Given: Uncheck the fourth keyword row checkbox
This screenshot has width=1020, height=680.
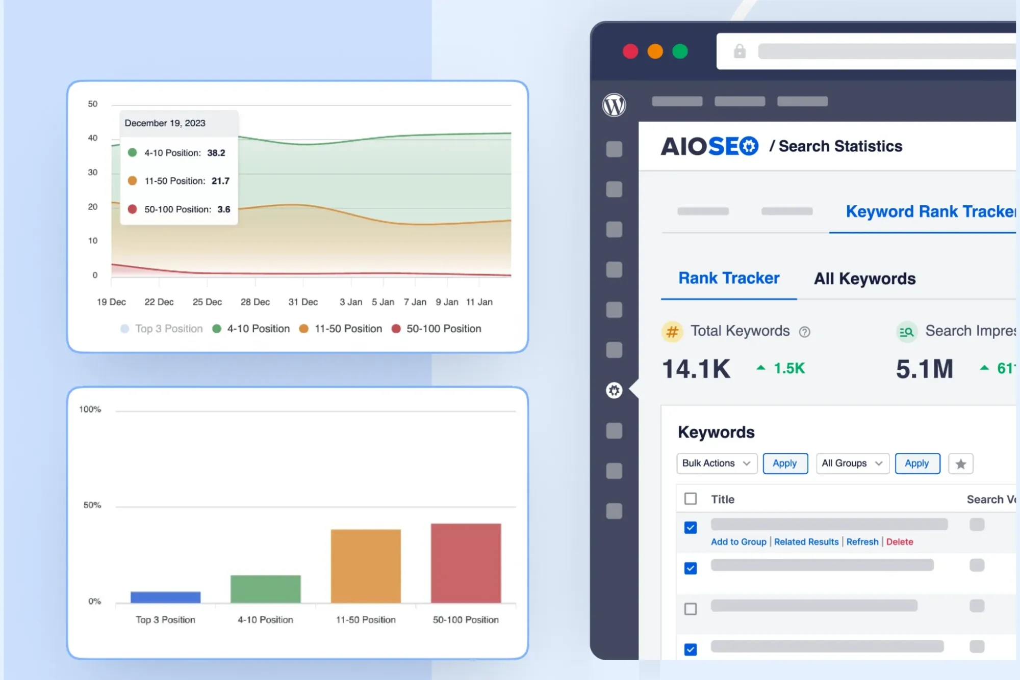Looking at the screenshot, I should (x=691, y=649).
